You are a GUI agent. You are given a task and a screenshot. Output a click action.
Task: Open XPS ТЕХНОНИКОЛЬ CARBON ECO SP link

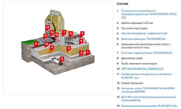pos(144,33)
